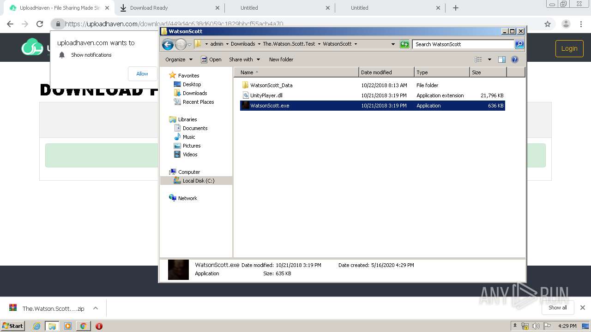591x332 pixels.
Task: Click the Chrome profile avatar icon
Action: 566,24
